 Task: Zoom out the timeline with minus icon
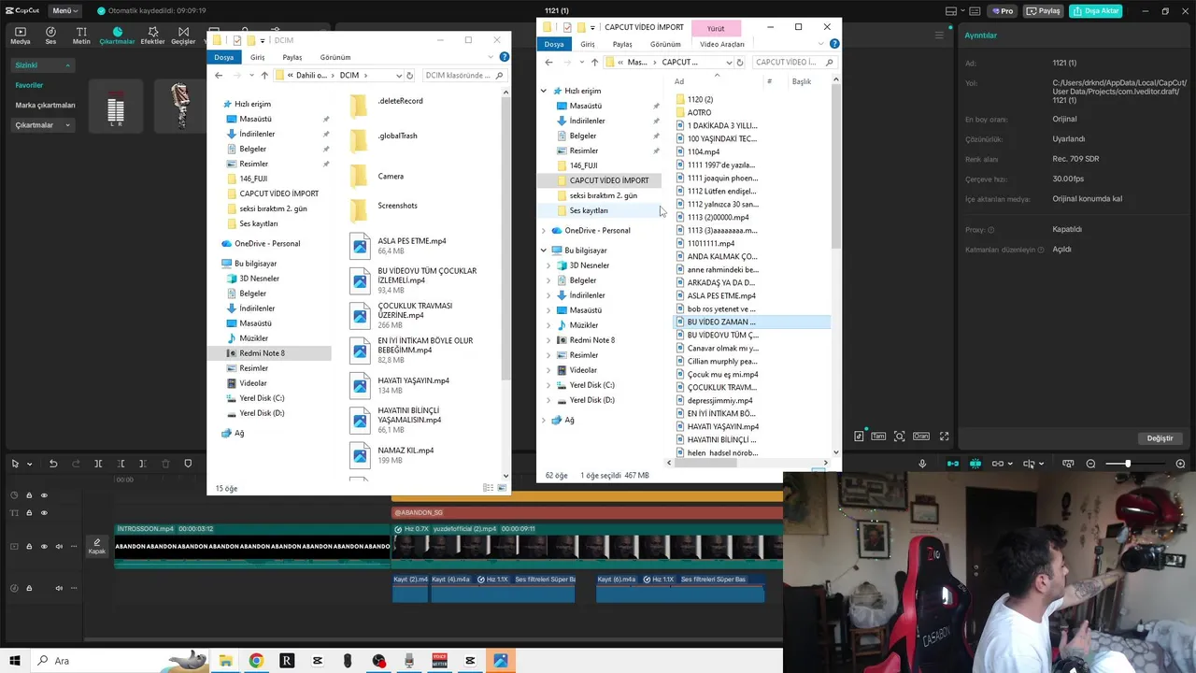point(1090,464)
